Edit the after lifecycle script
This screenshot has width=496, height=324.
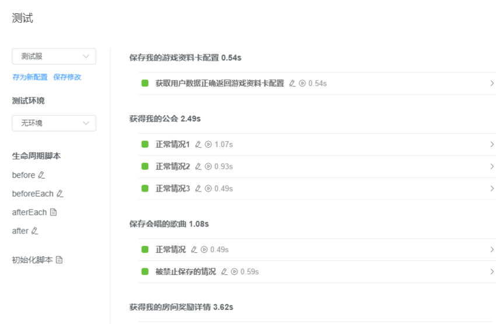click(35, 231)
